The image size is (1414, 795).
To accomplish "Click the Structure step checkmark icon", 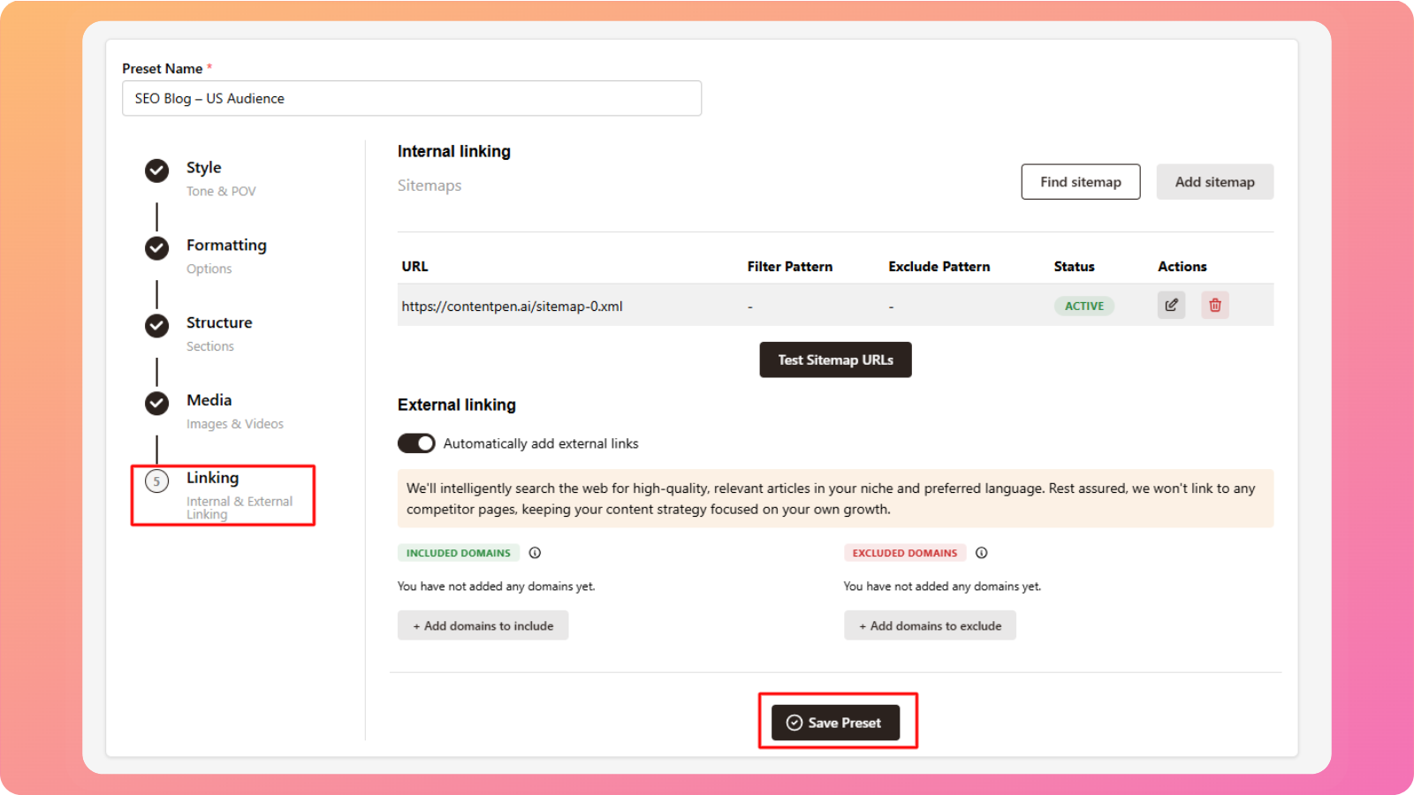I will click(x=157, y=326).
